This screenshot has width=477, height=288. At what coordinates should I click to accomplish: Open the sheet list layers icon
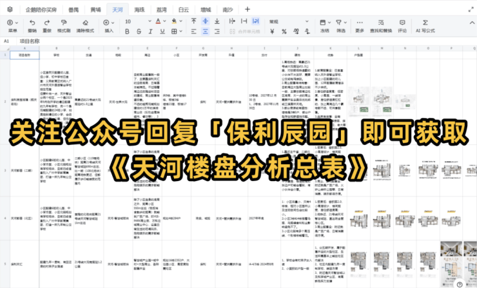pos(9,10)
